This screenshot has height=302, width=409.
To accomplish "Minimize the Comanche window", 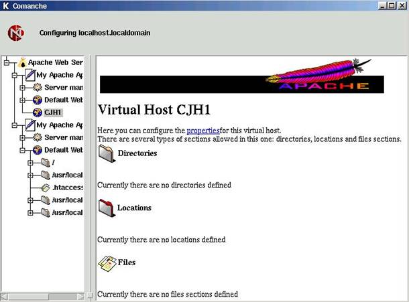I will [382, 6].
